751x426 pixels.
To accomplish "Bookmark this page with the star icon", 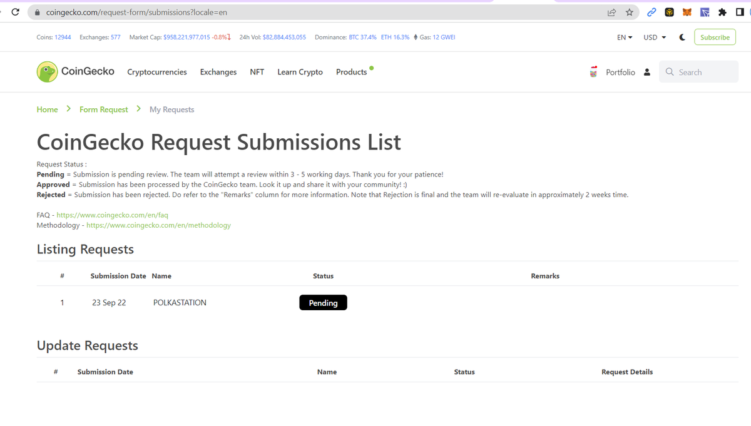I will point(630,13).
